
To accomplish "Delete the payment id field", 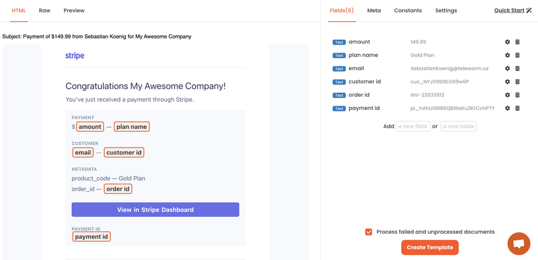I will (518, 108).
